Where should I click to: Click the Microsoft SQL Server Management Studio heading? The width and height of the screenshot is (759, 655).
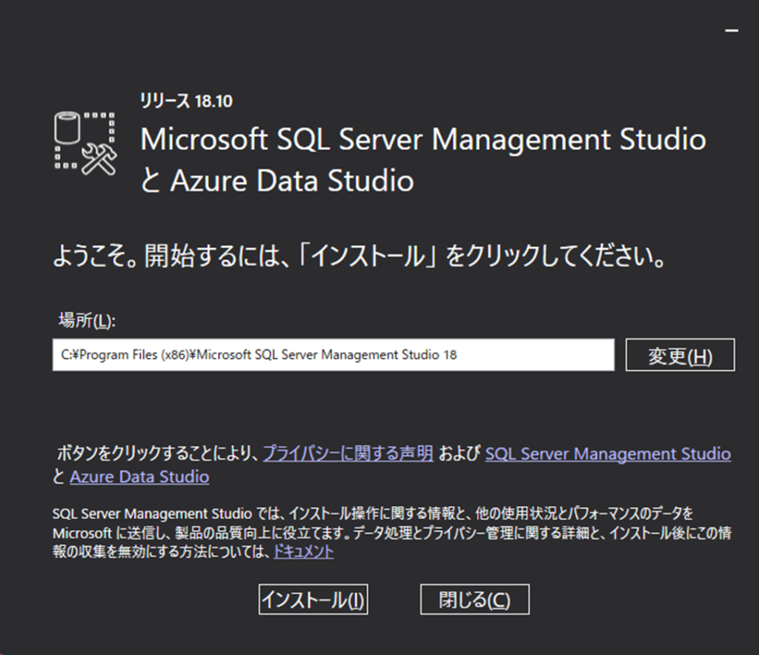[423, 140]
